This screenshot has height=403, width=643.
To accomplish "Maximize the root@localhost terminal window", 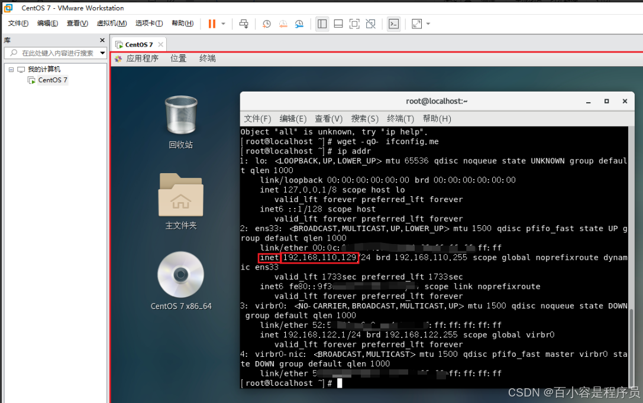I will click(606, 101).
